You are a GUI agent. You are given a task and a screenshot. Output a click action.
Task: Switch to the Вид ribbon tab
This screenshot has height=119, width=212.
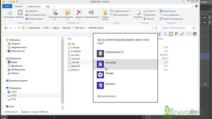coord(48,6)
